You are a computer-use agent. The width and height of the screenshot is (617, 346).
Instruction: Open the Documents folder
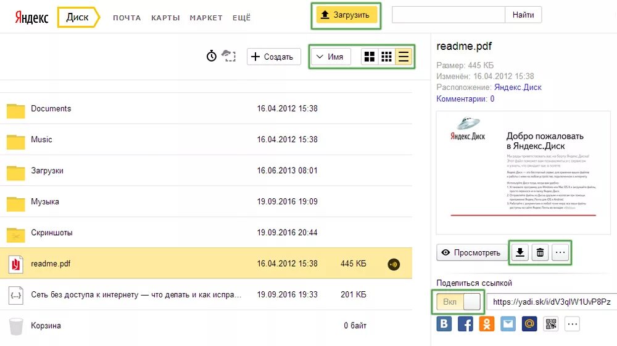click(x=206, y=109)
